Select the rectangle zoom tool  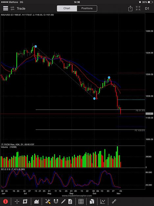pyautogui.click(x=25, y=201)
